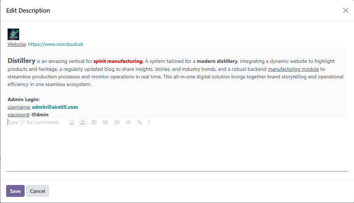Viewport: 354px width, 203px height.
Task: Insert a table using the table icon
Action: pos(94,122)
